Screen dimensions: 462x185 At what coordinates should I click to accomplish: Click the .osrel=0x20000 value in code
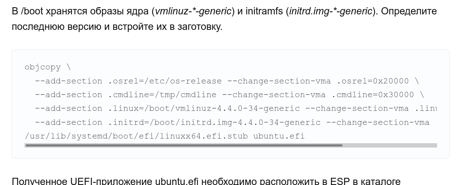coord(373,81)
